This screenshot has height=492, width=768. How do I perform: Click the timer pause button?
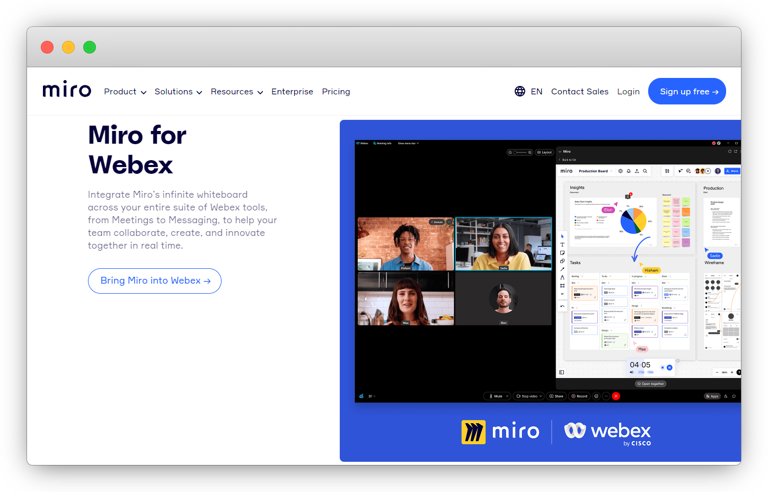(x=669, y=367)
